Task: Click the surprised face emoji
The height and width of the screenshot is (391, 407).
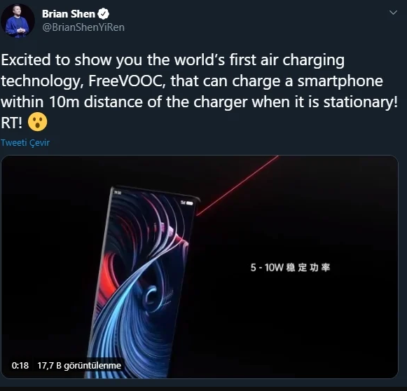Action: click(38, 122)
